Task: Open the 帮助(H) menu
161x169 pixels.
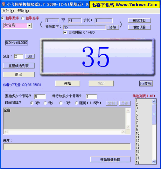Action: tap(23, 11)
